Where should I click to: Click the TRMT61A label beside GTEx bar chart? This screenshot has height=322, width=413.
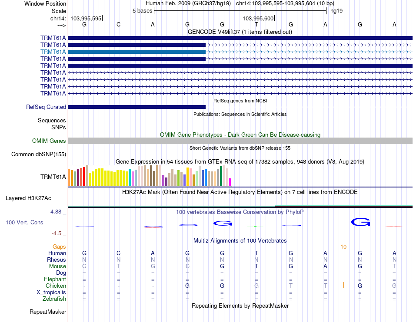pyautogui.click(x=53, y=177)
